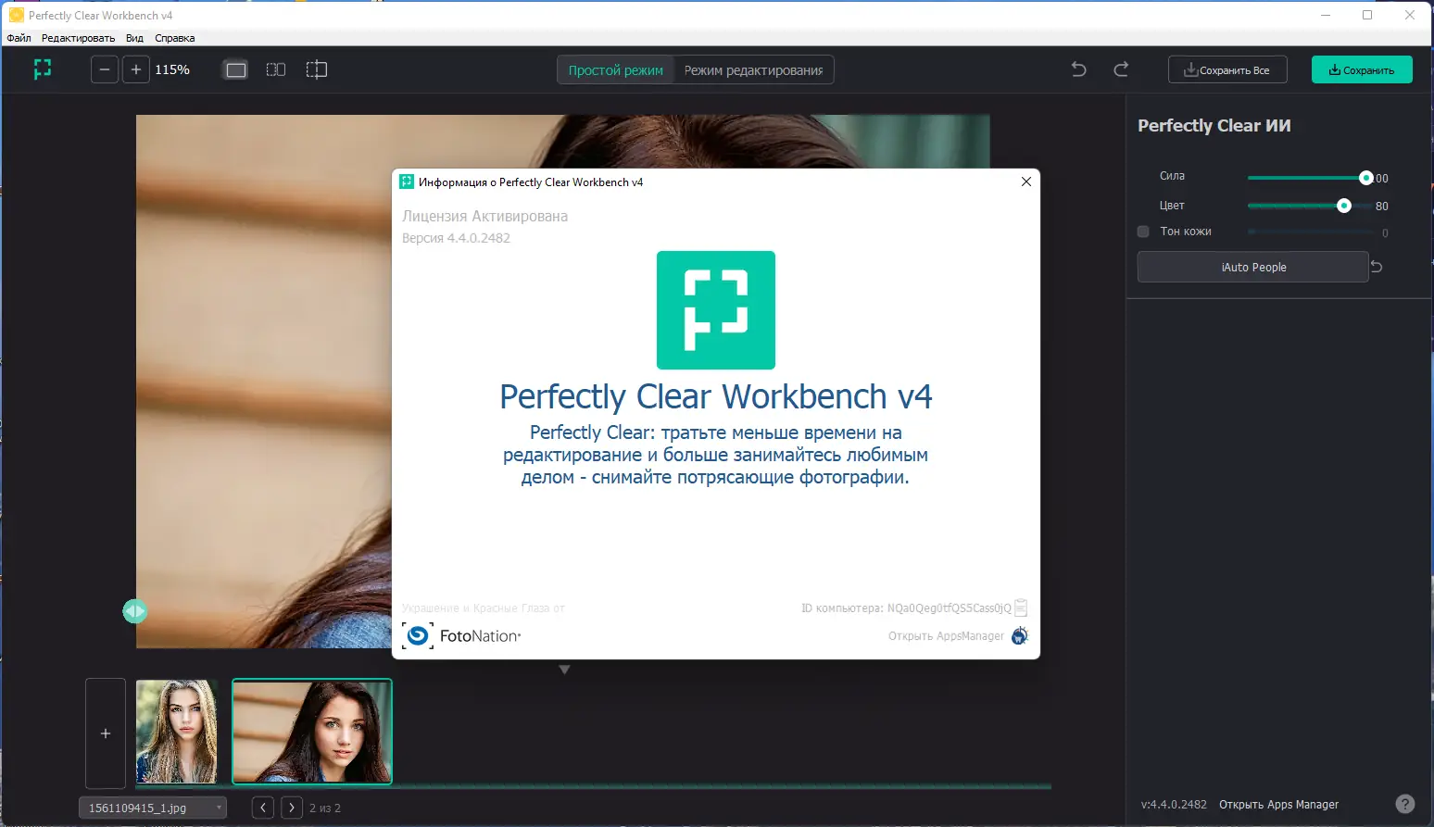Switch to Простой режим tab

point(614,69)
